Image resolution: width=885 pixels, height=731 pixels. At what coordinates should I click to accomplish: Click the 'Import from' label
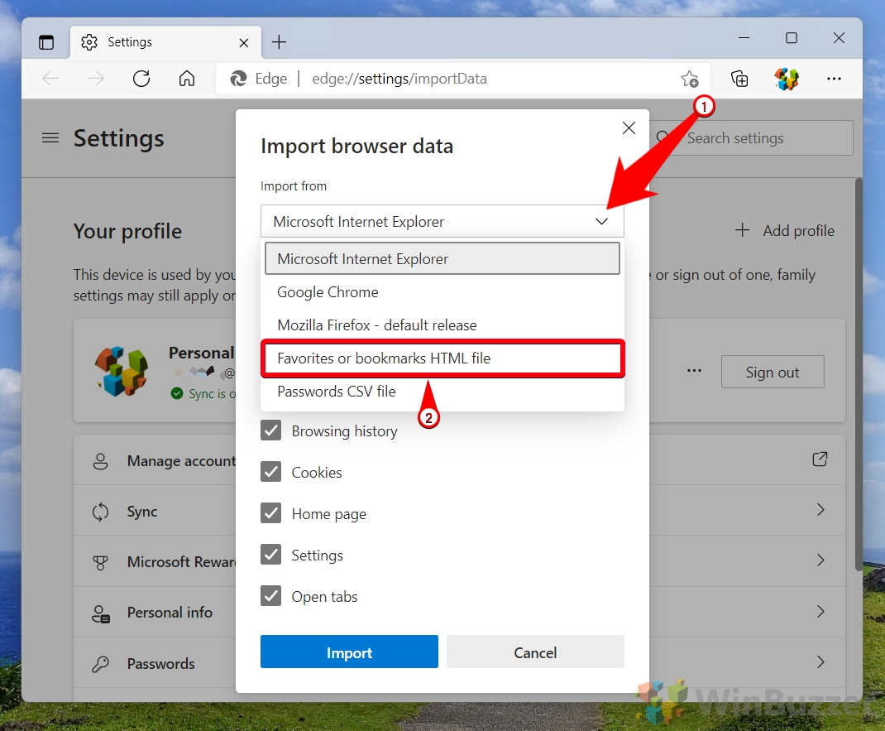coord(294,186)
